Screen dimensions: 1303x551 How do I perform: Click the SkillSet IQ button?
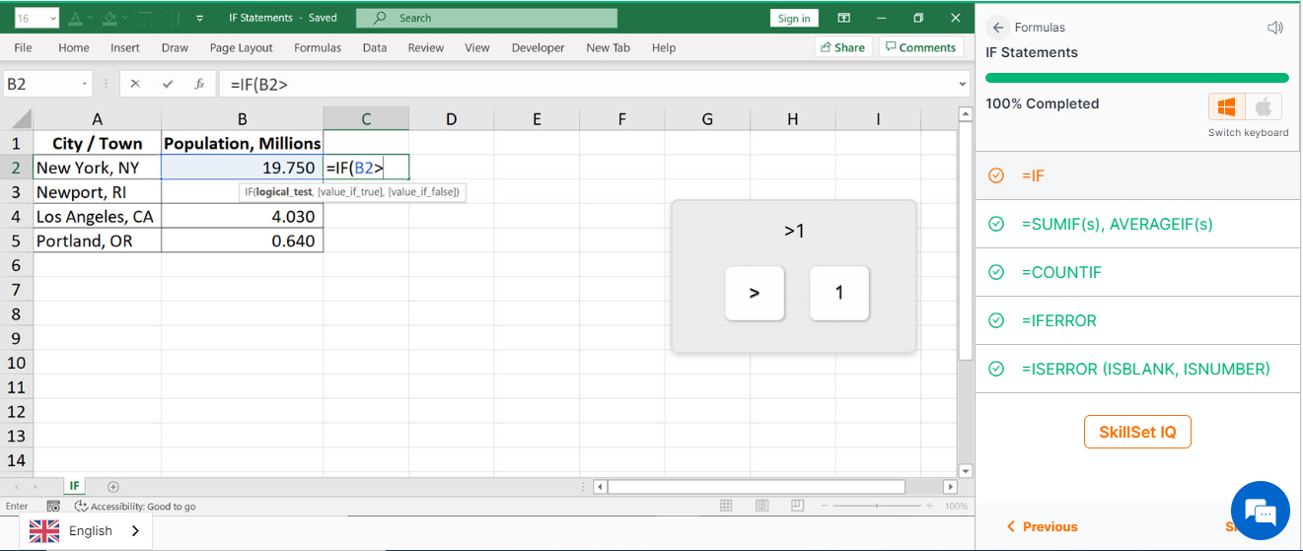click(1136, 432)
